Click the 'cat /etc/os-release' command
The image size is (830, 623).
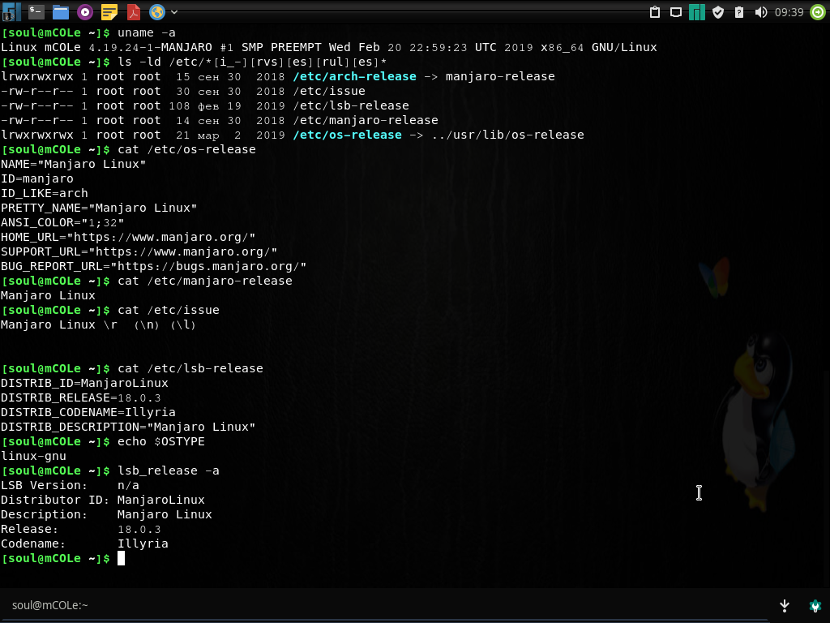pos(186,149)
